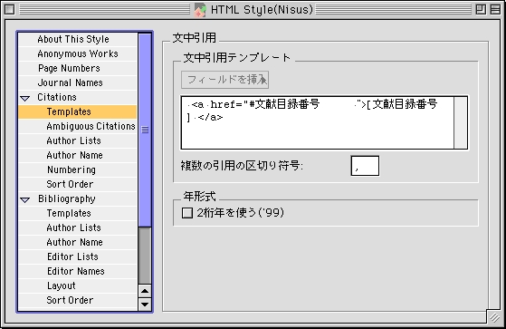Open the Editor Lists settings

[78, 256]
